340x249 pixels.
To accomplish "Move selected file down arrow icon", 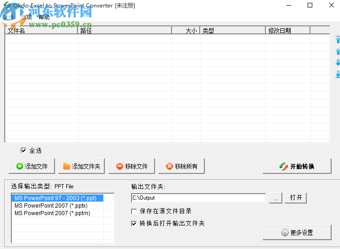I will point(338,62).
